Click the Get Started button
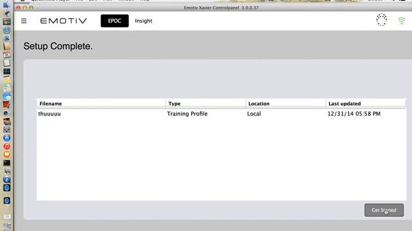 point(384,210)
